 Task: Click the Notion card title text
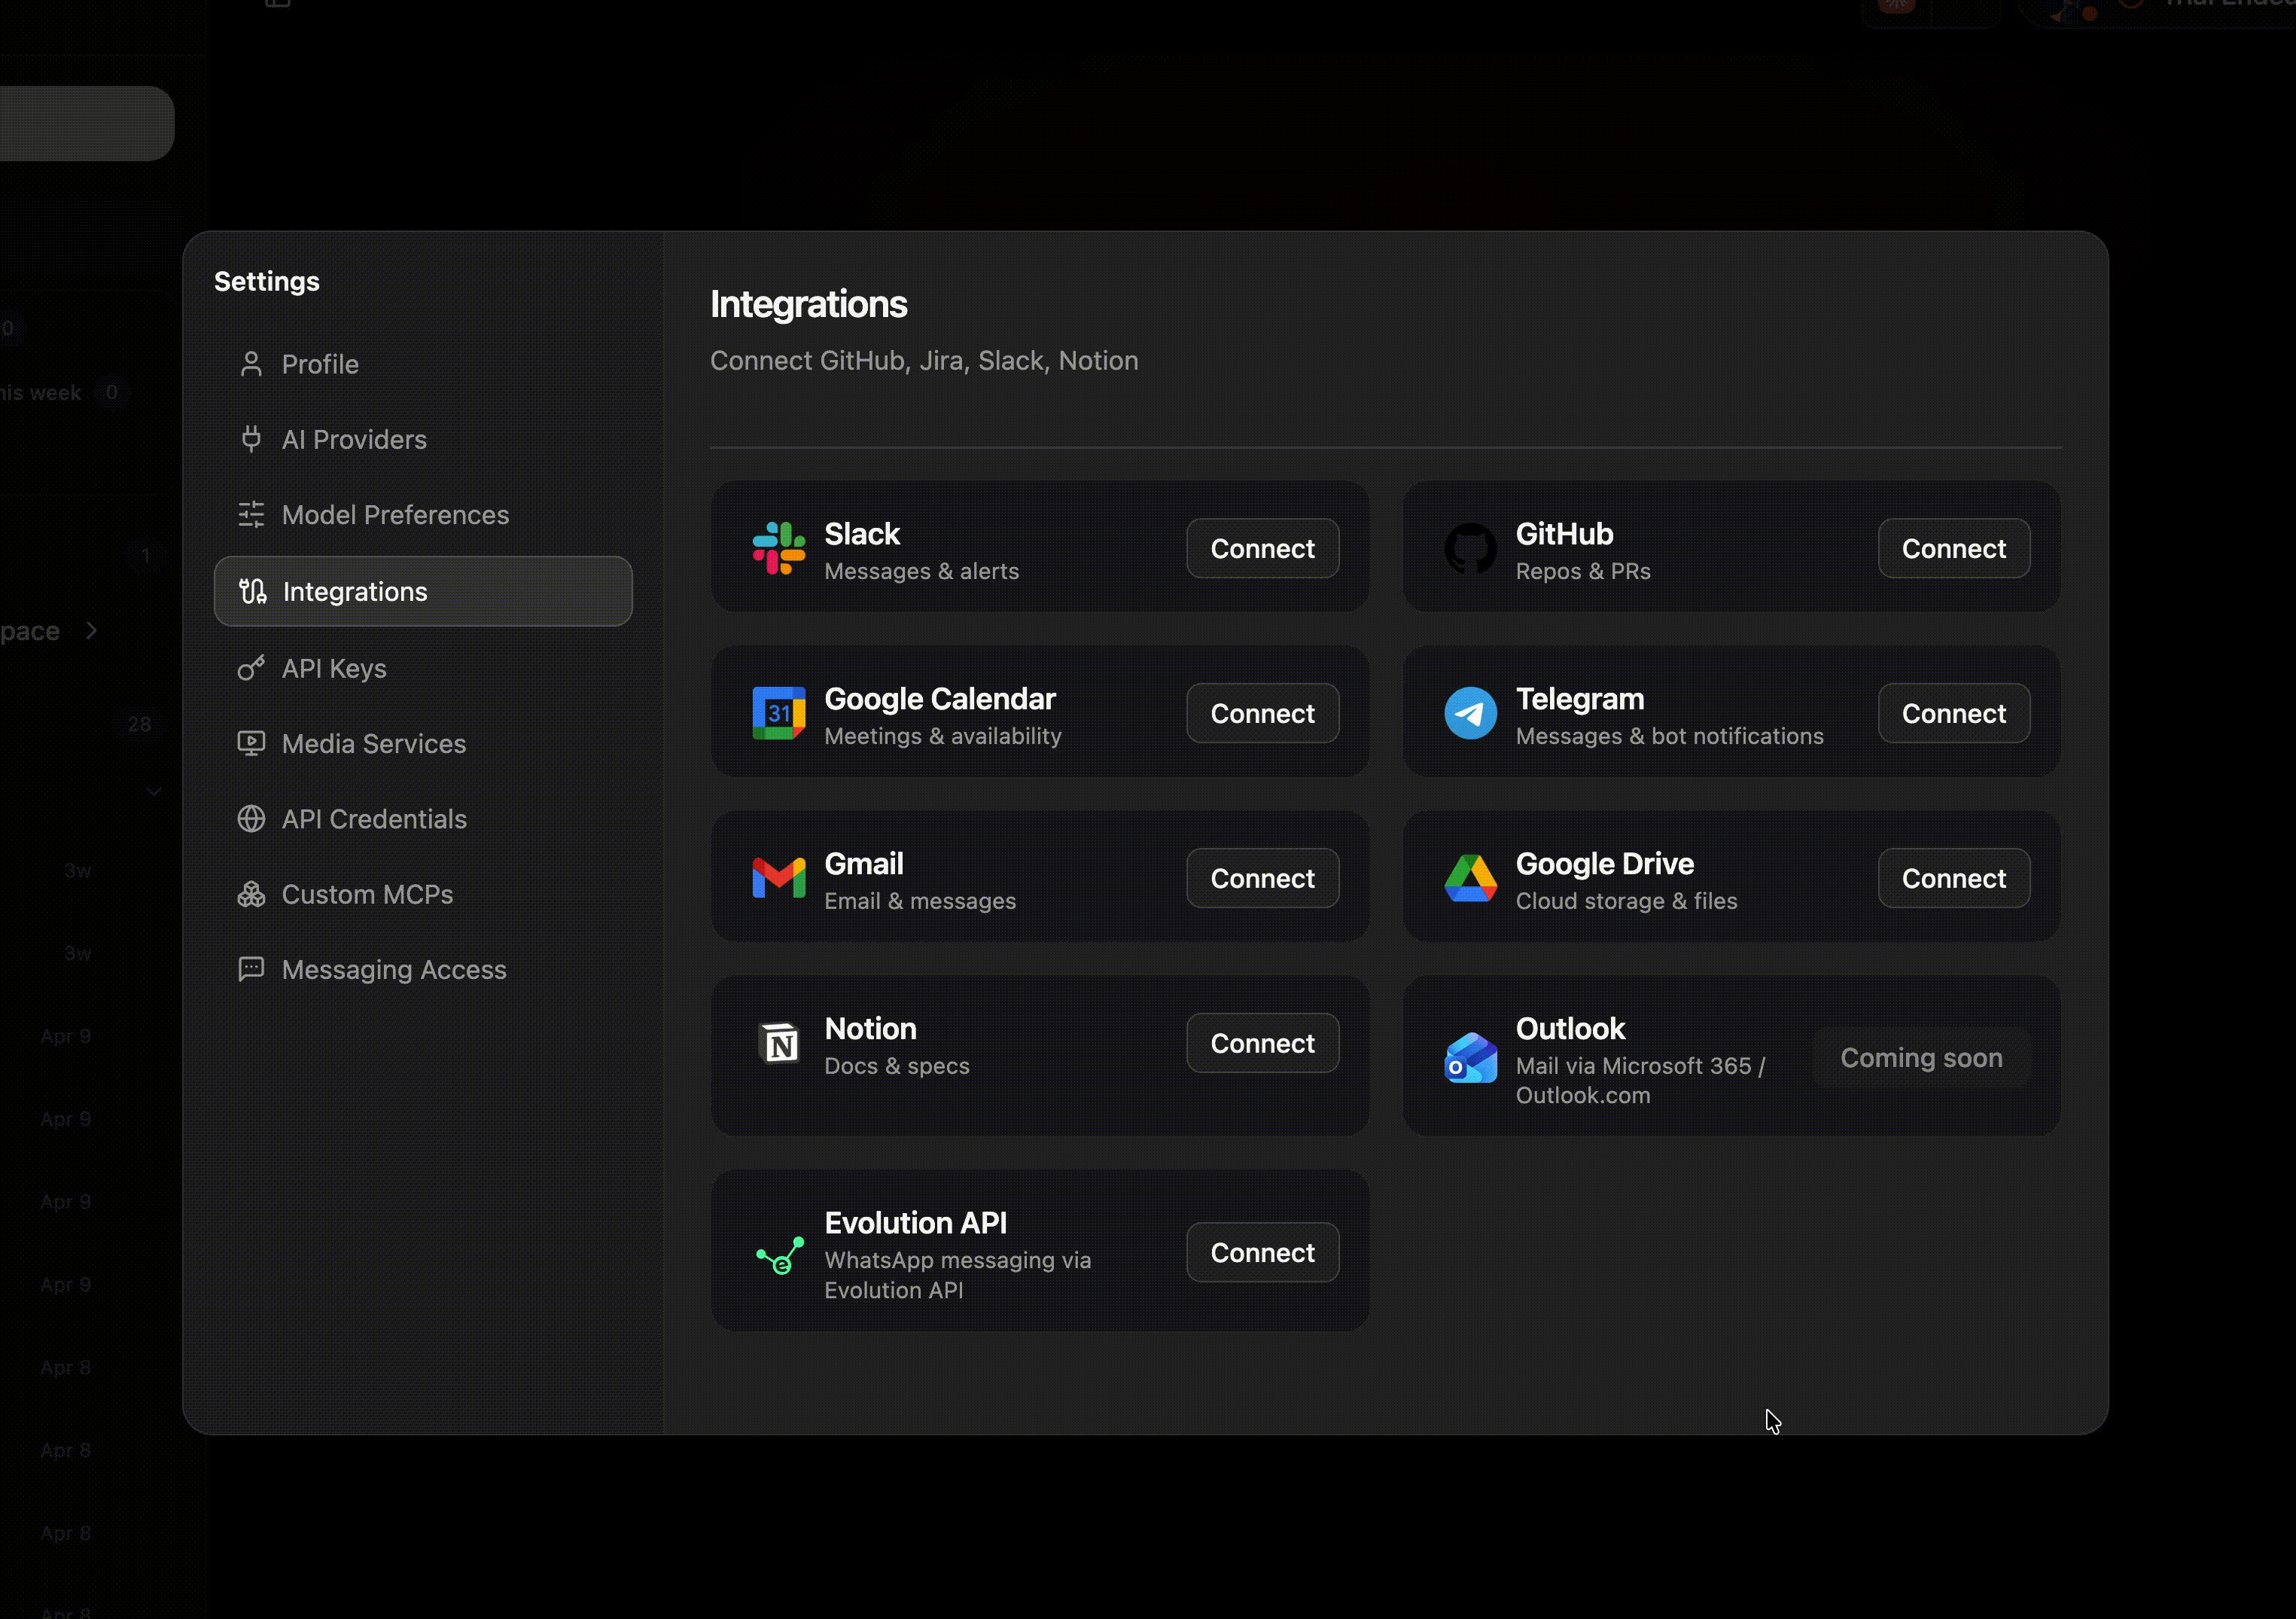click(x=870, y=1029)
